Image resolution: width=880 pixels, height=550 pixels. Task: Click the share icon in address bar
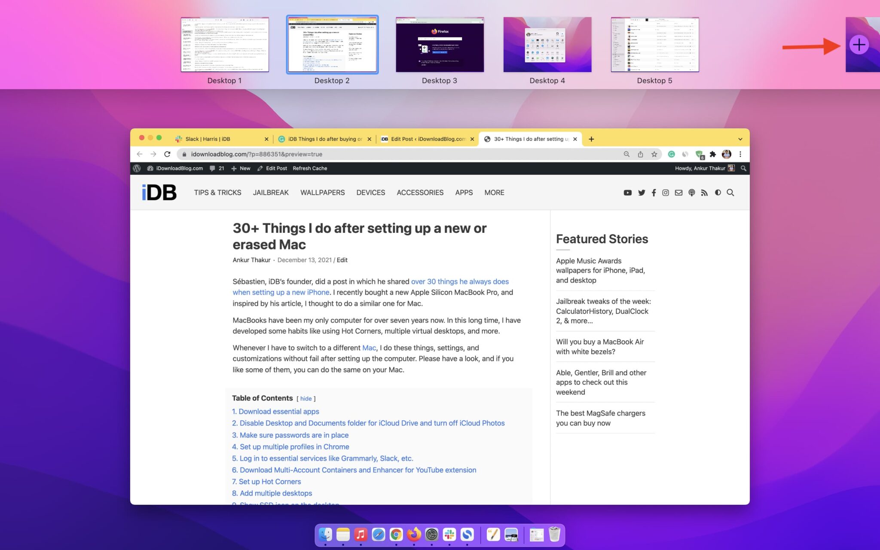coord(640,154)
